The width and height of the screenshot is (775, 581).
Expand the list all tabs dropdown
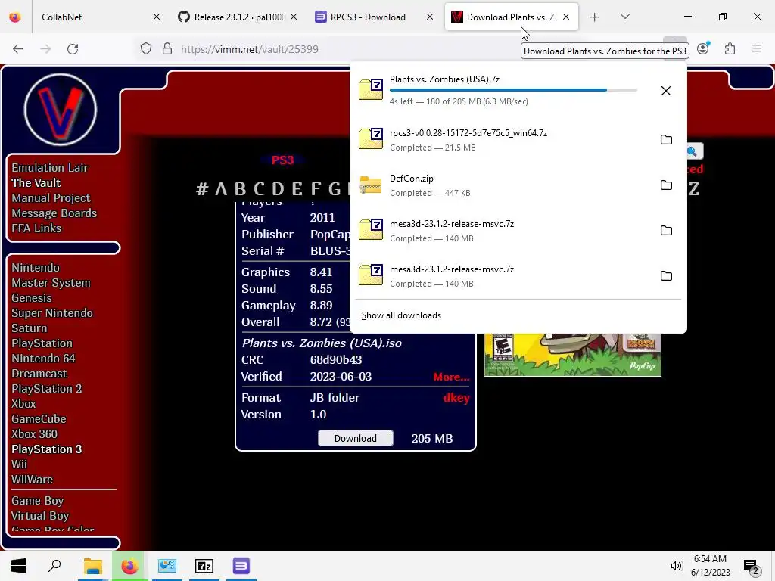(x=625, y=17)
